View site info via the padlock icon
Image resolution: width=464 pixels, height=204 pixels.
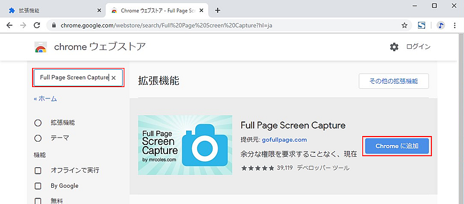pyautogui.click(x=54, y=25)
